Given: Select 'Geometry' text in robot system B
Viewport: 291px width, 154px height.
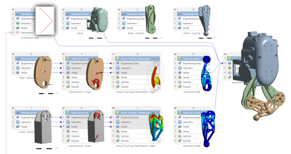Looking at the screenshot, I should pyautogui.click(x=76, y=23).
